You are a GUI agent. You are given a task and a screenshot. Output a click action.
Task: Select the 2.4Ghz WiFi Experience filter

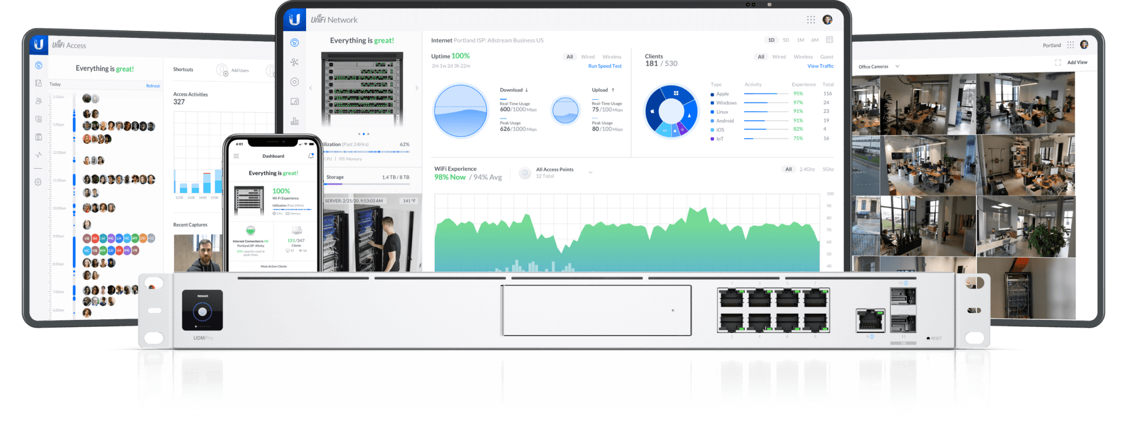(x=807, y=169)
